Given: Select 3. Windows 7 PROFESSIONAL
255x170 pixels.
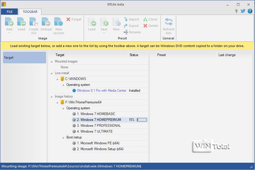Looking at the screenshot, I should point(99,126).
